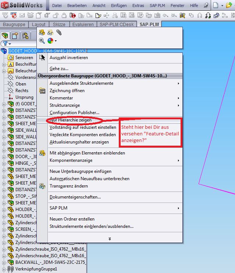This screenshot has width=235, height=273.
Task: Choose Dokumenteigenschaften...
Action: tap(110, 197)
